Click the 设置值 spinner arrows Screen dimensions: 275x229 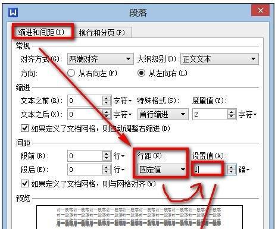click(x=232, y=170)
